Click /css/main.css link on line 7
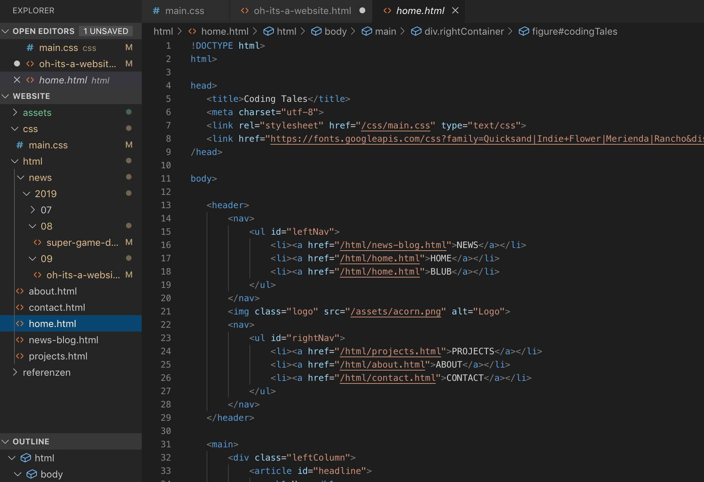The image size is (704, 482). pos(396,125)
